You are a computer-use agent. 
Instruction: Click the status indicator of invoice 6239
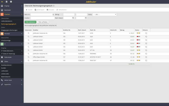coord(138,33)
